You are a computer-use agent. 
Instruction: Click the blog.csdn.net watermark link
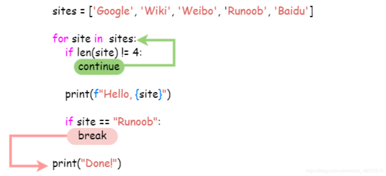345,171
